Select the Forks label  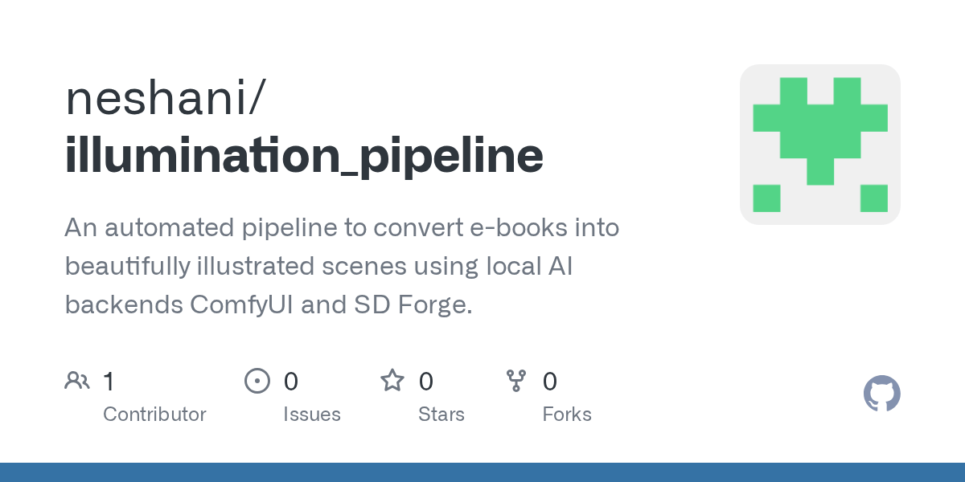coord(567,415)
